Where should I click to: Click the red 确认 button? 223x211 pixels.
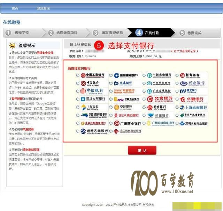tap(142, 150)
